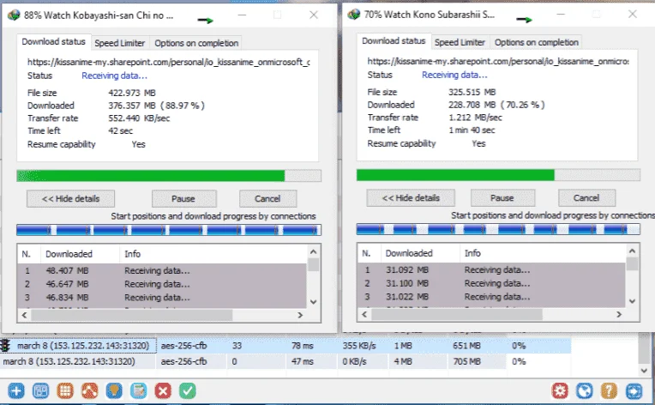The image size is (655, 405).
Task: Select connection row with 31.100 MB downloaded
Action: [491, 283]
